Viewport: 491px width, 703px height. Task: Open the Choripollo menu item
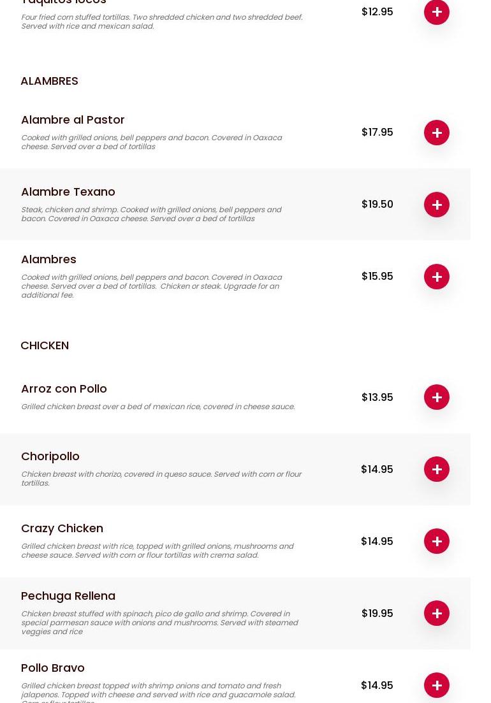point(50,456)
